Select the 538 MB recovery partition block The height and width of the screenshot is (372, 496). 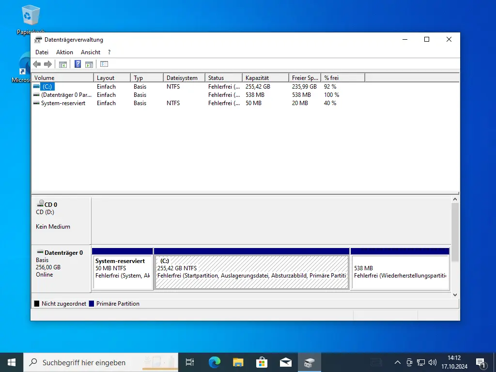point(400,272)
